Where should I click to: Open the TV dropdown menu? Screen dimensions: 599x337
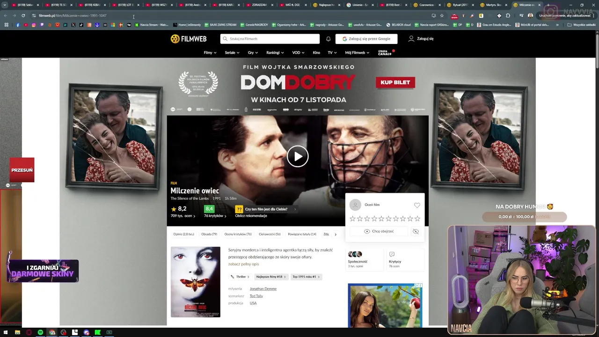pos(332,52)
